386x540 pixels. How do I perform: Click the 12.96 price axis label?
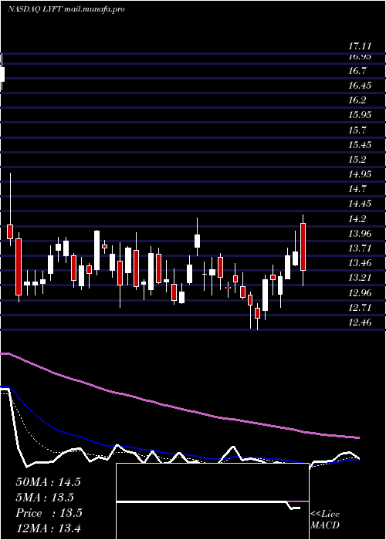pos(360,293)
